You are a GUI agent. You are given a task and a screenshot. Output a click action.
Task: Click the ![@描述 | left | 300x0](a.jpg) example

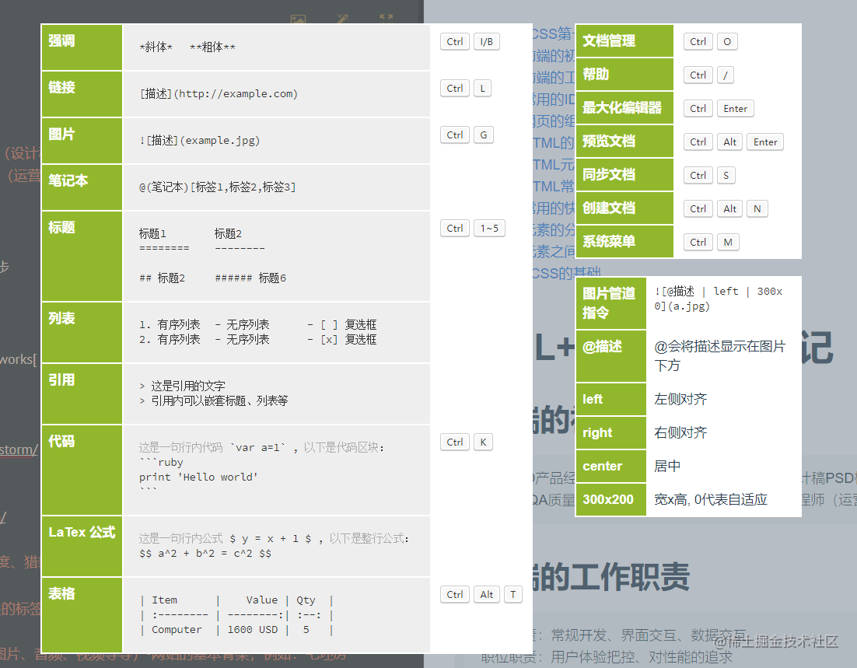718,299
